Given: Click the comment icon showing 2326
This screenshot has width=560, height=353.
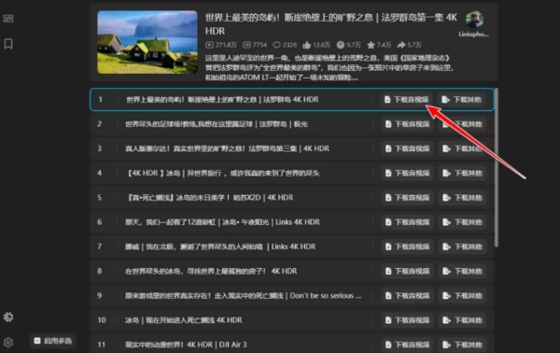Looking at the screenshot, I should [276, 45].
